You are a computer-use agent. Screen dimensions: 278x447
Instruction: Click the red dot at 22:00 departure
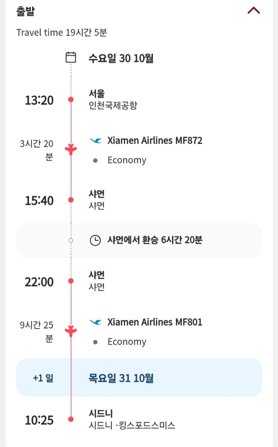[x=71, y=281]
